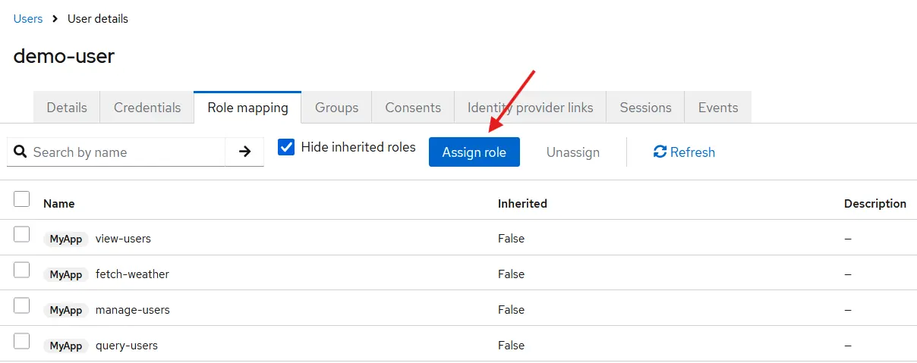Focus the Search by name field
This screenshot has width=917, height=363.
point(125,152)
